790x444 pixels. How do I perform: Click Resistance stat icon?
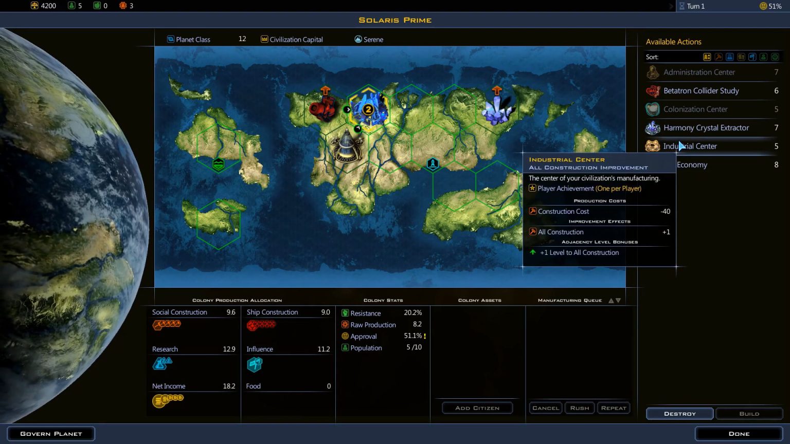[345, 313]
